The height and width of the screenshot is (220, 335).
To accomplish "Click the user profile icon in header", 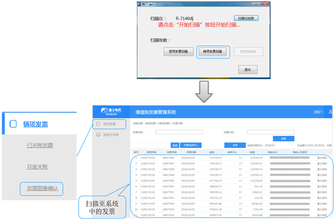I will tap(330, 112).
